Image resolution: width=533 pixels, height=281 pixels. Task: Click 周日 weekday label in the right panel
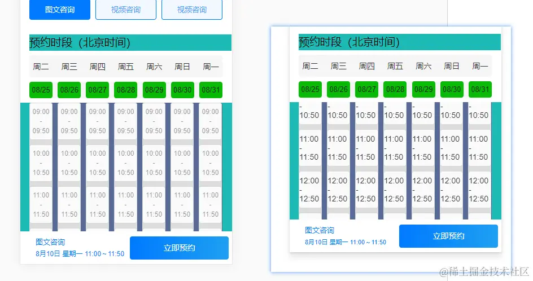point(452,66)
